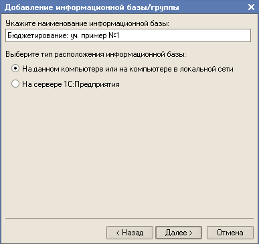The height and width of the screenshot is (244, 259).
Task: Click the left arrow on the Назад button
Action: tap(118, 233)
